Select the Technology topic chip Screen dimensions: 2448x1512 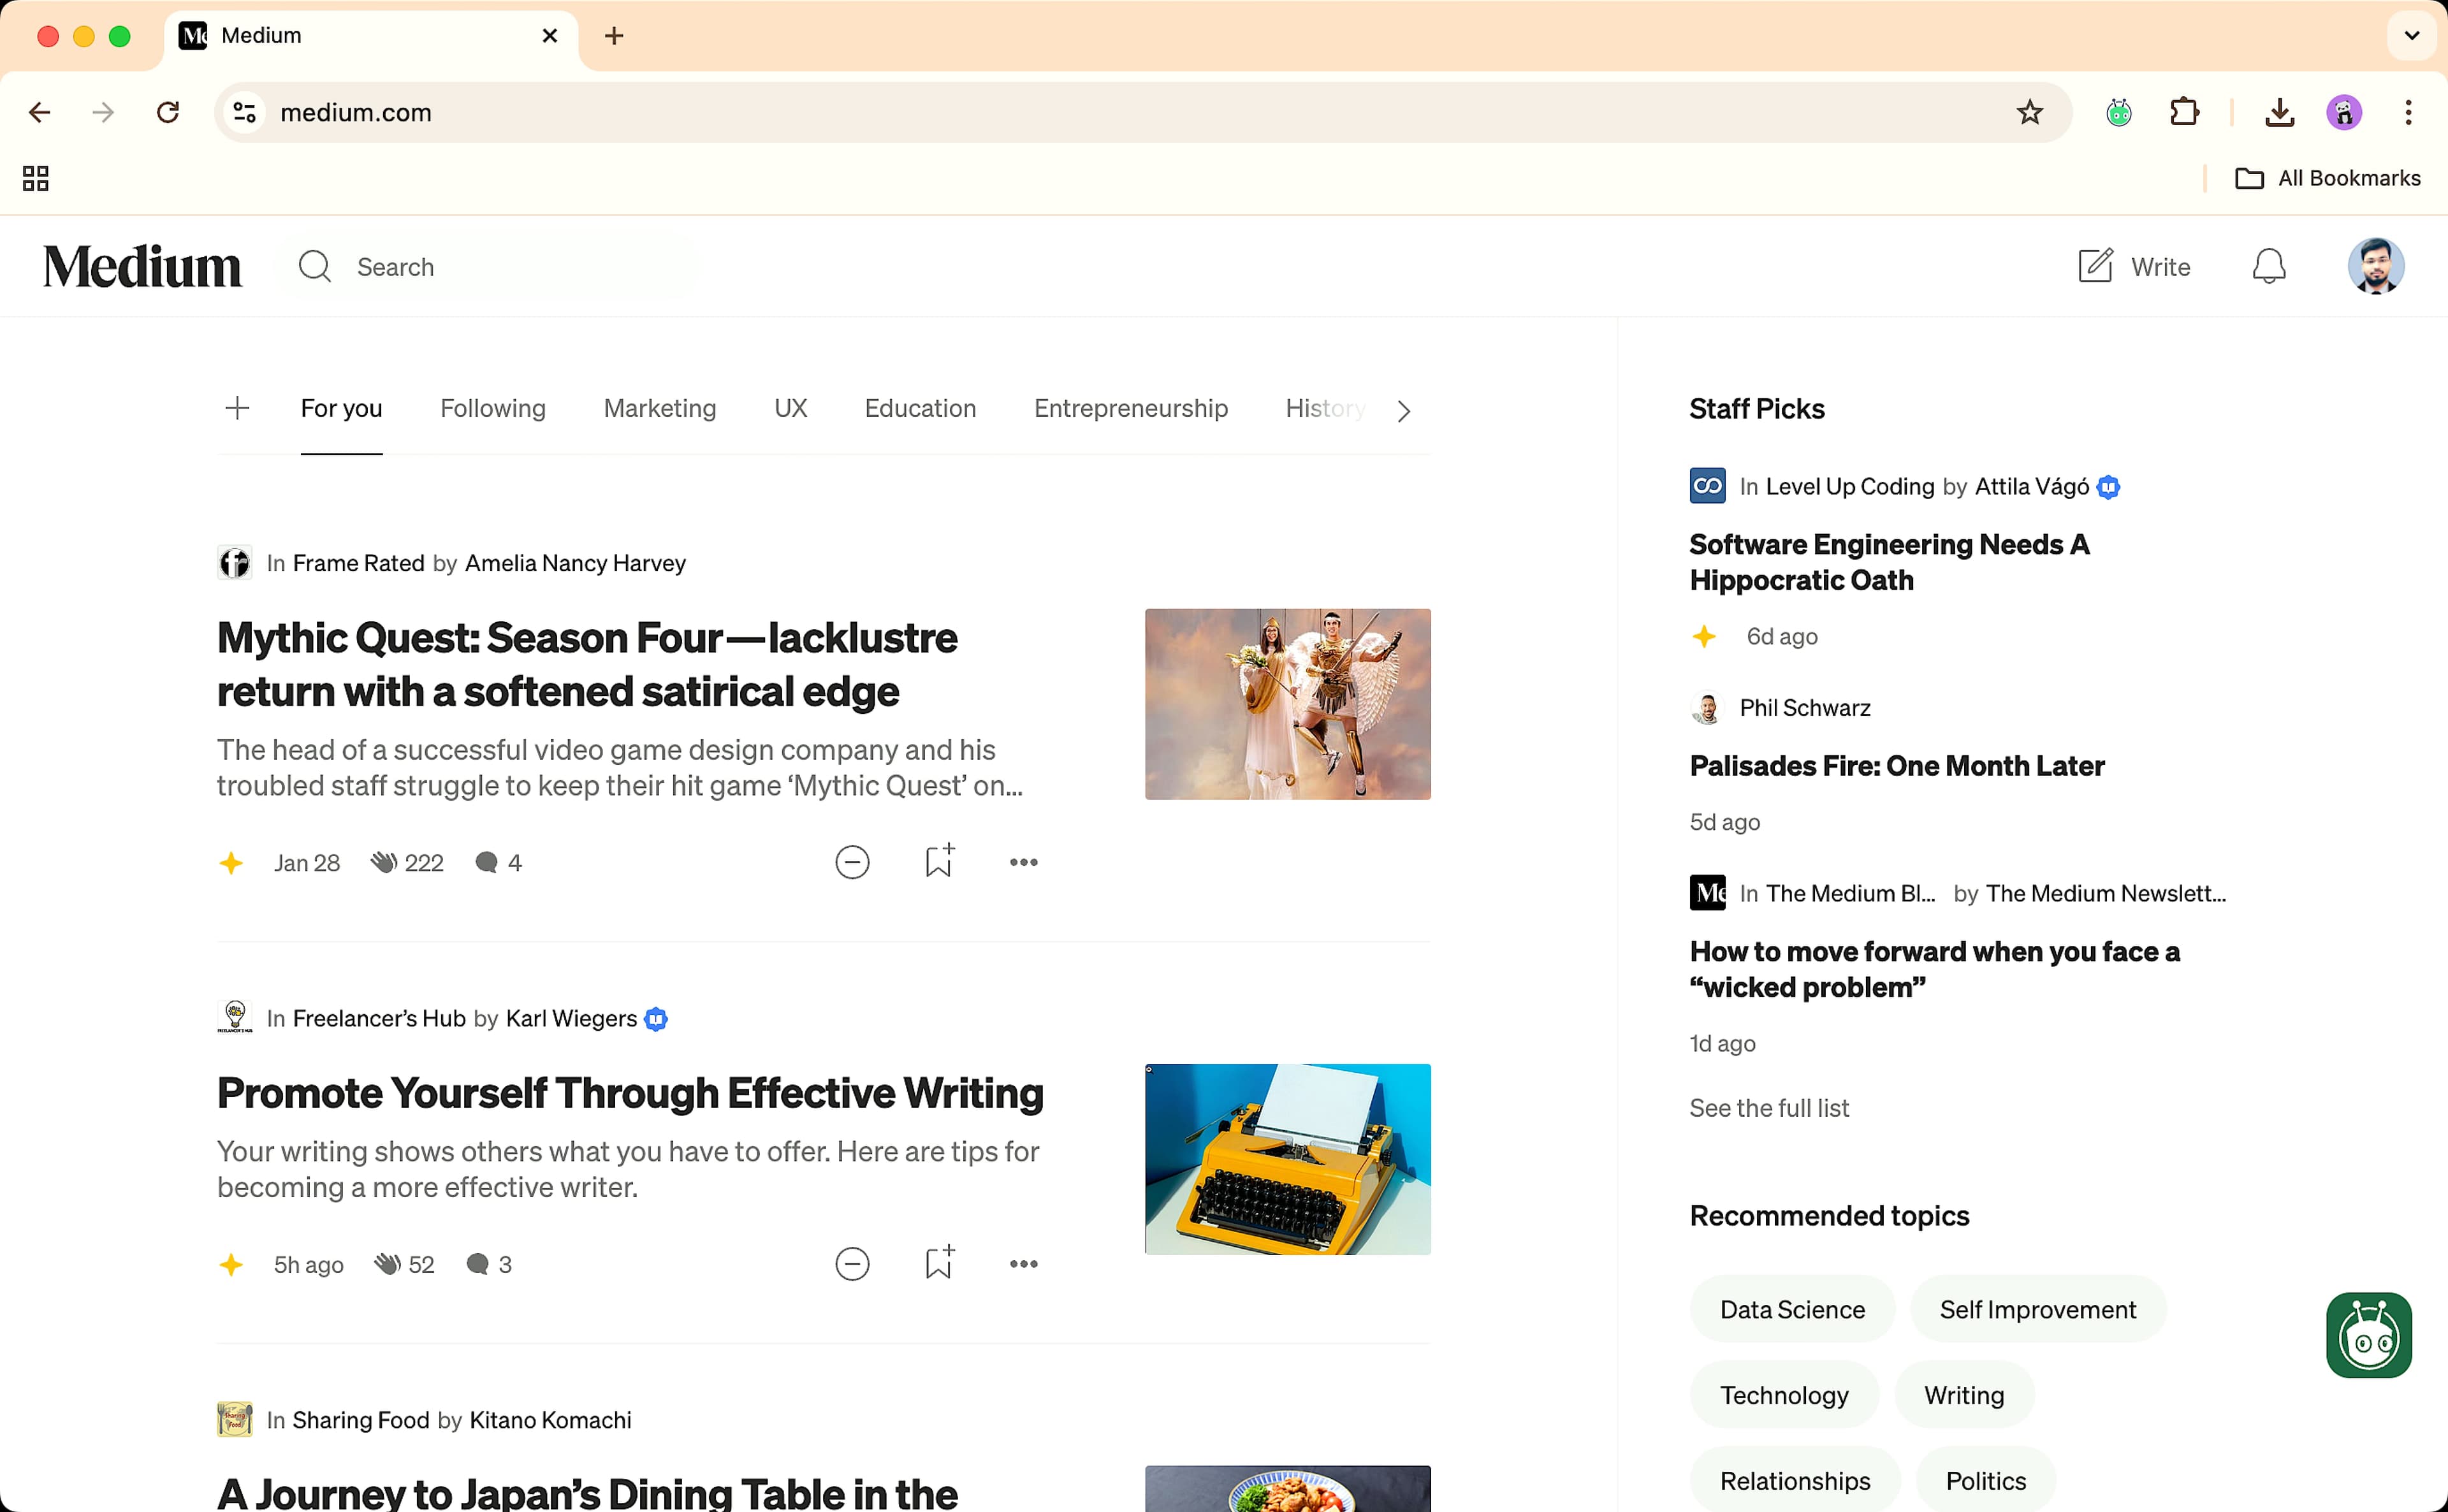(x=1783, y=1395)
